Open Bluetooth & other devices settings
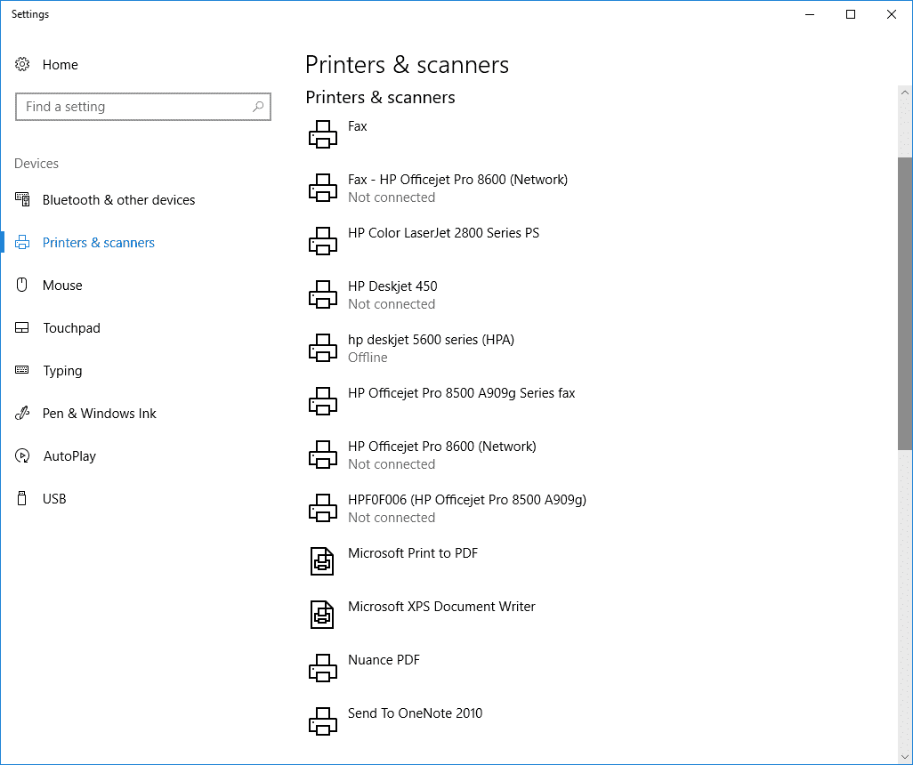 [x=118, y=199]
